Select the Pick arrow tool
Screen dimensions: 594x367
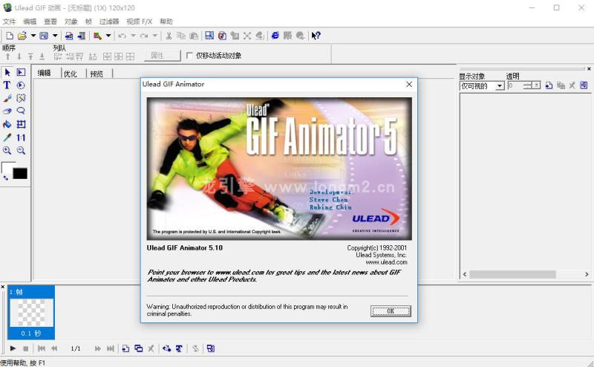(x=7, y=72)
